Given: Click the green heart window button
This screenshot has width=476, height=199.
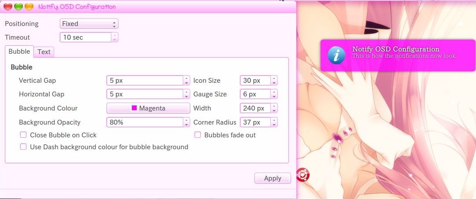Looking at the screenshot, I should 18,7.
